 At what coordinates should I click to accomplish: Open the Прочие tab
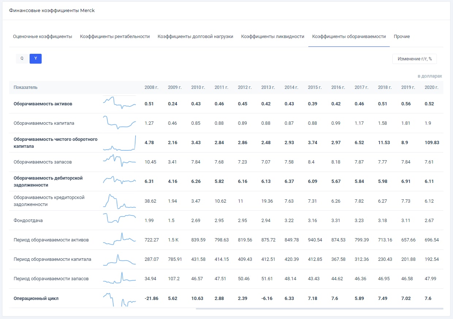pyautogui.click(x=402, y=37)
